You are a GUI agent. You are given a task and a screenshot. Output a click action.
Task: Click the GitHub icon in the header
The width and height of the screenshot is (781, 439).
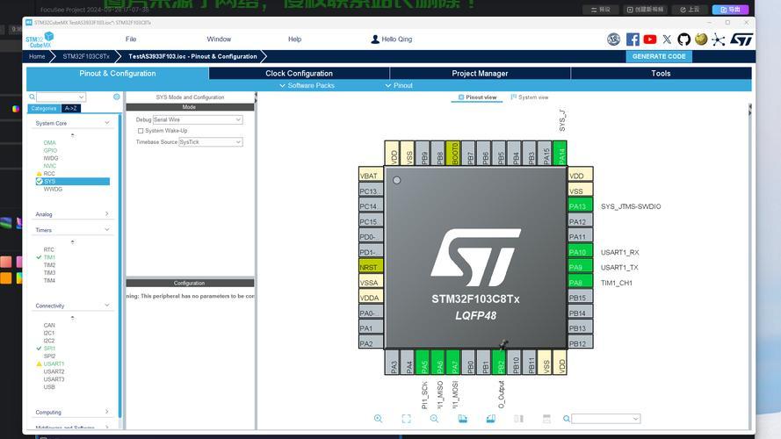683,40
